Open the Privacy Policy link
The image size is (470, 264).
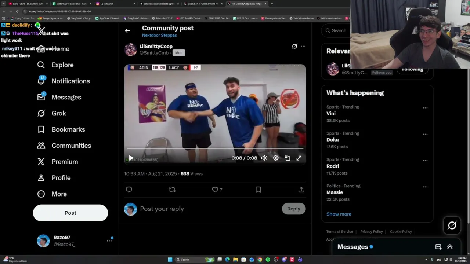(371, 232)
